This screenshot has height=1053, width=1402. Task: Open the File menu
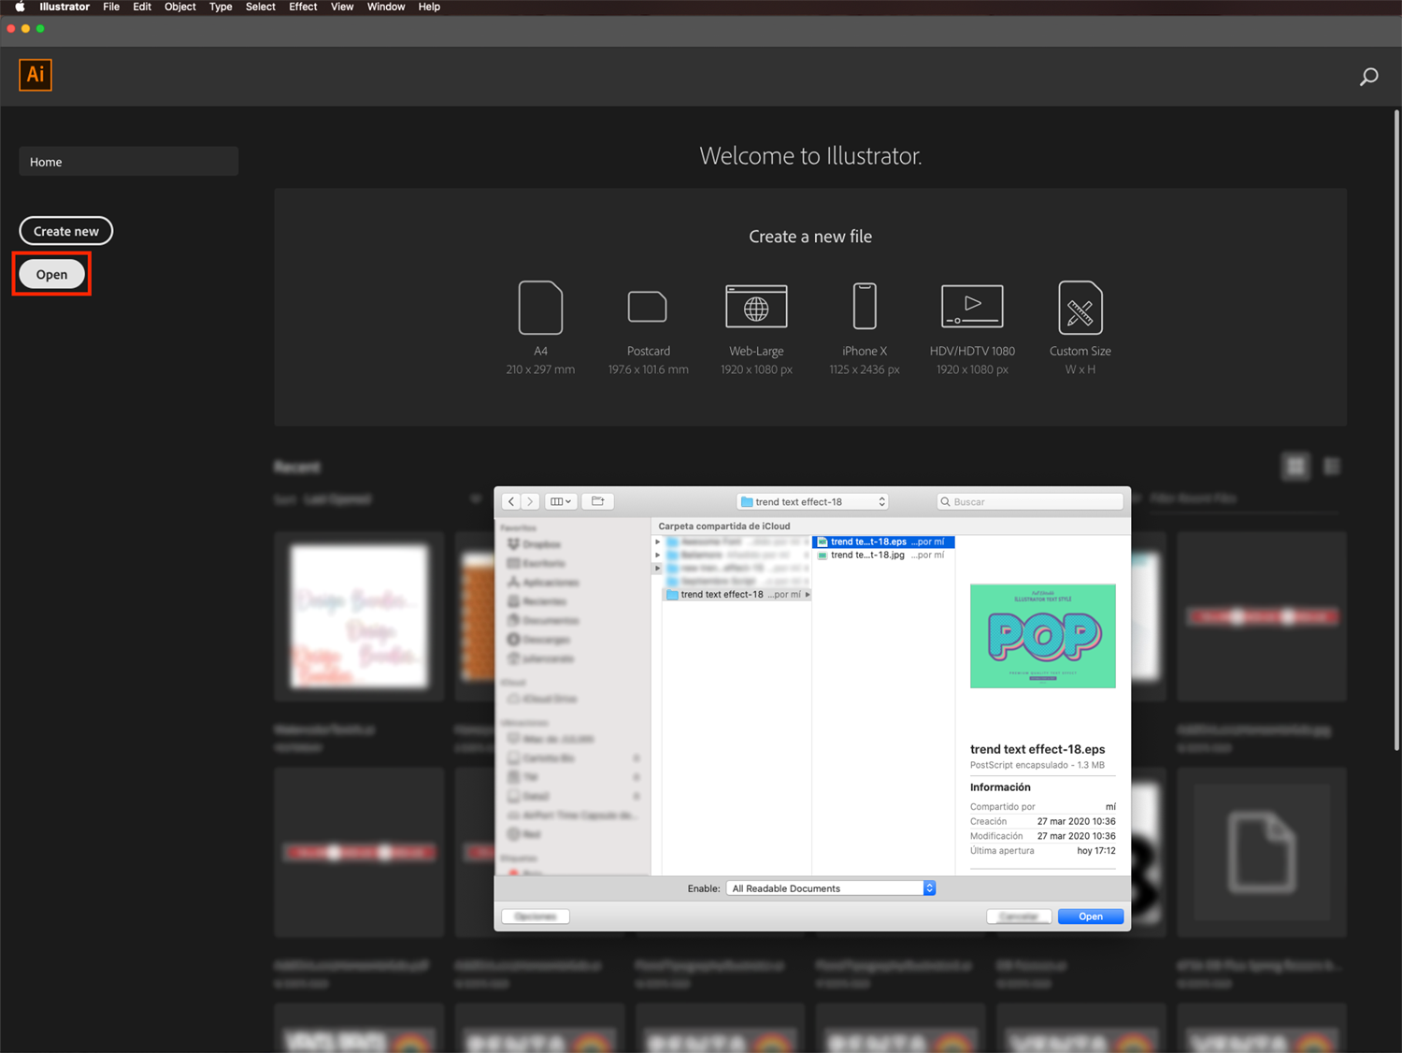[111, 7]
